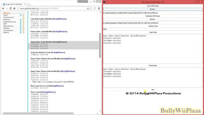Click the blue icon next to Nelson2
Screen dimensions: 204x115
20,33
